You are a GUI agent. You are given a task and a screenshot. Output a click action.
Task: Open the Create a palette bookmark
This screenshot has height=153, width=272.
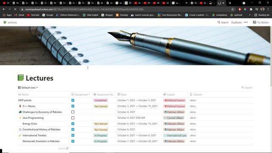point(197,15)
